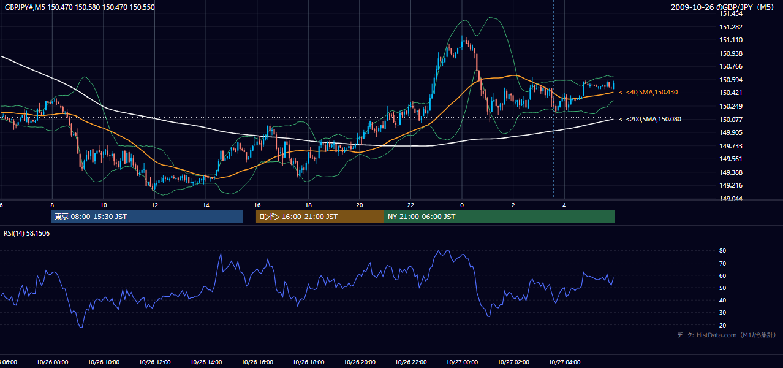Click the 149.905 price axis label
The width and height of the screenshot is (783, 368).
pyautogui.click(x=731, y=132)
